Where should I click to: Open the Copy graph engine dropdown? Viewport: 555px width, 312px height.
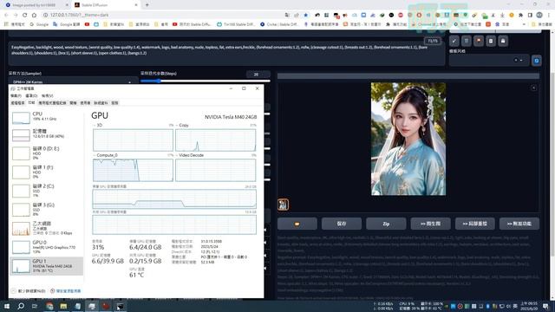click(x=183, y=125)
